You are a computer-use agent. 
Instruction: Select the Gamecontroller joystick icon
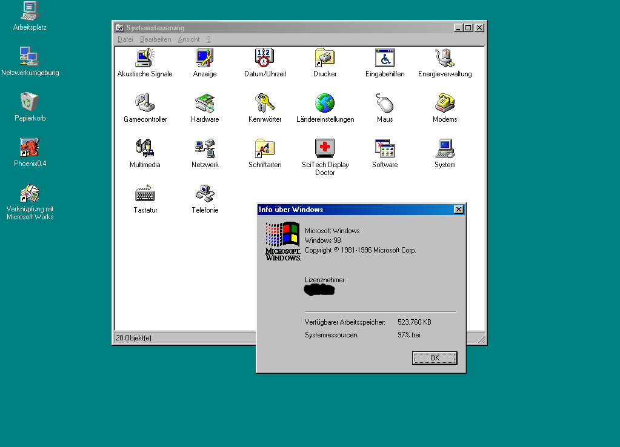click(145, 103)
